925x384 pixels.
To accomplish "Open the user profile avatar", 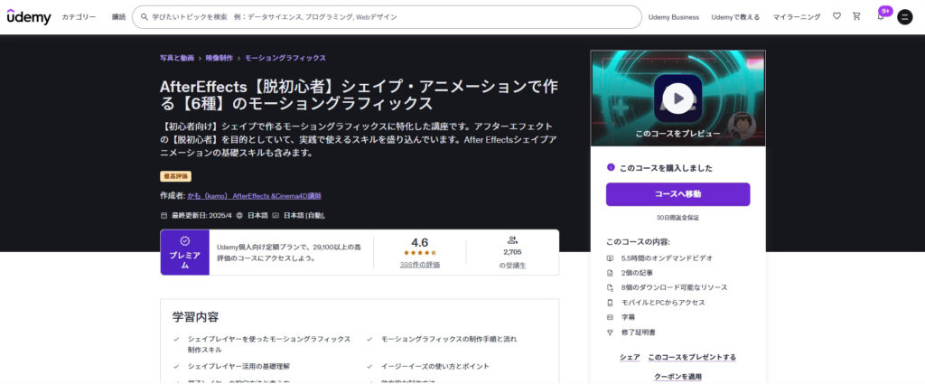I will point(904,17).
